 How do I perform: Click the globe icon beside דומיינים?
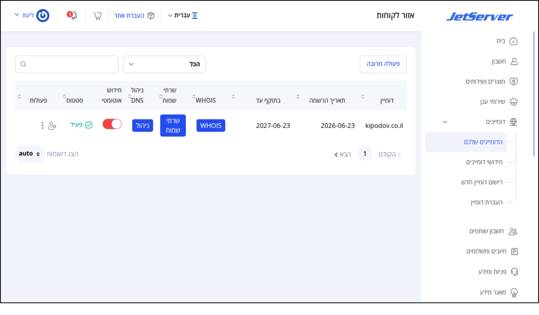(x=514, y=122)
